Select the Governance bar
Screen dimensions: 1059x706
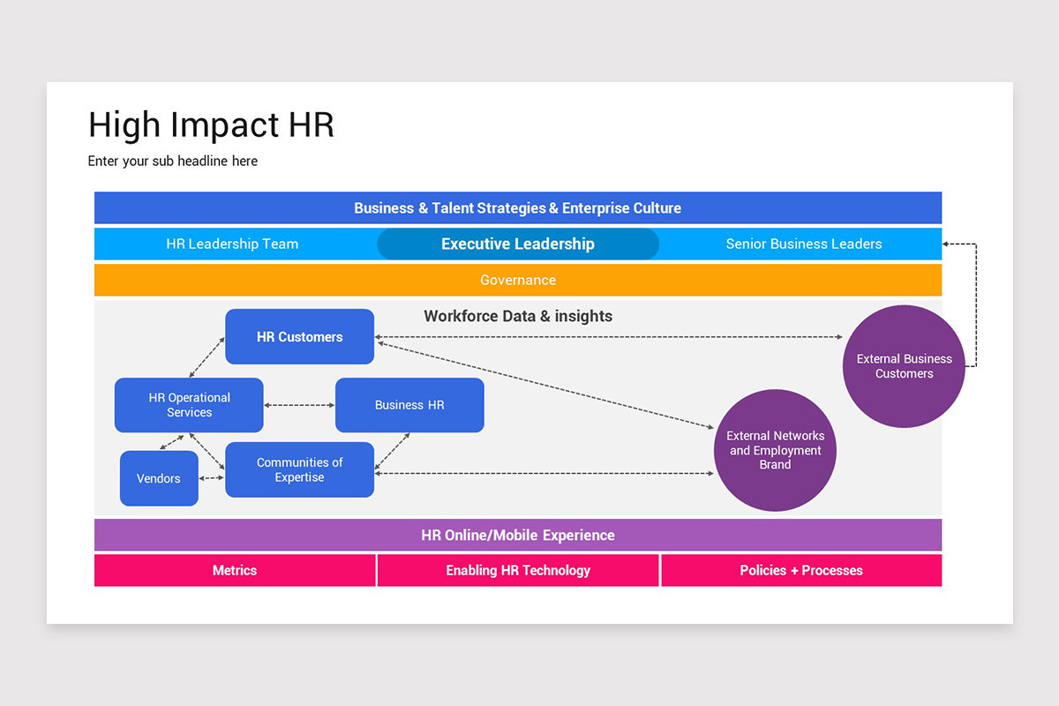pos(517,279)
